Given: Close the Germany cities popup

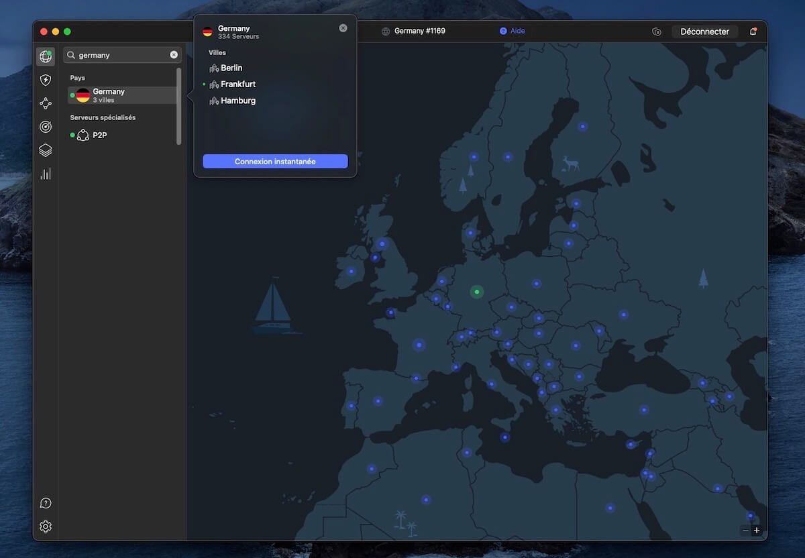Looking at the screenshot, I should tap(343, 28).
